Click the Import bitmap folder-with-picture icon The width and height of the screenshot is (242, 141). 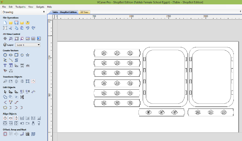click(x=28, y=23)
